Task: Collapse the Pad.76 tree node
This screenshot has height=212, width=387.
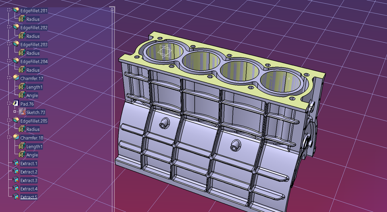Action: (9, 104)
